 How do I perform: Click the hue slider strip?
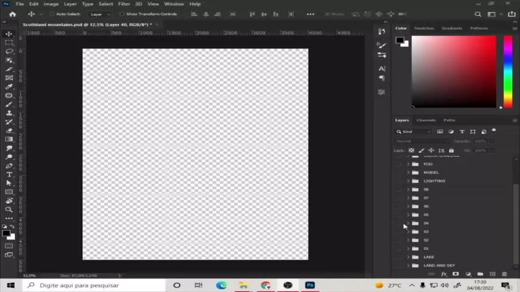click(x=508, y=72)
